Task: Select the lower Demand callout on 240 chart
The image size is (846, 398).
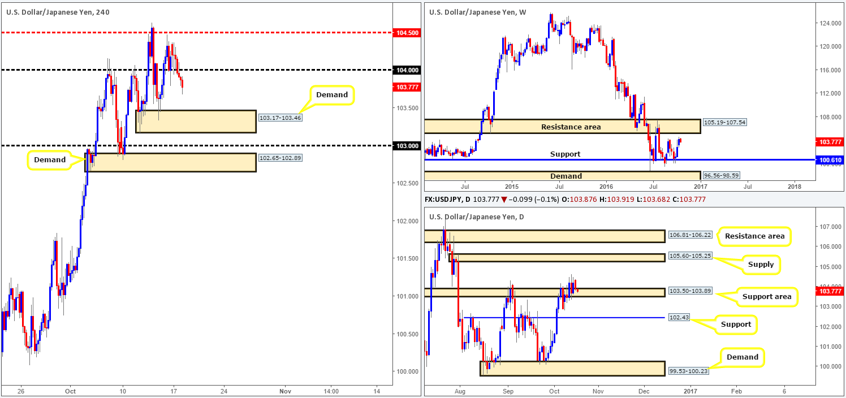Action: pyautogui.click(x=50, y=161)
